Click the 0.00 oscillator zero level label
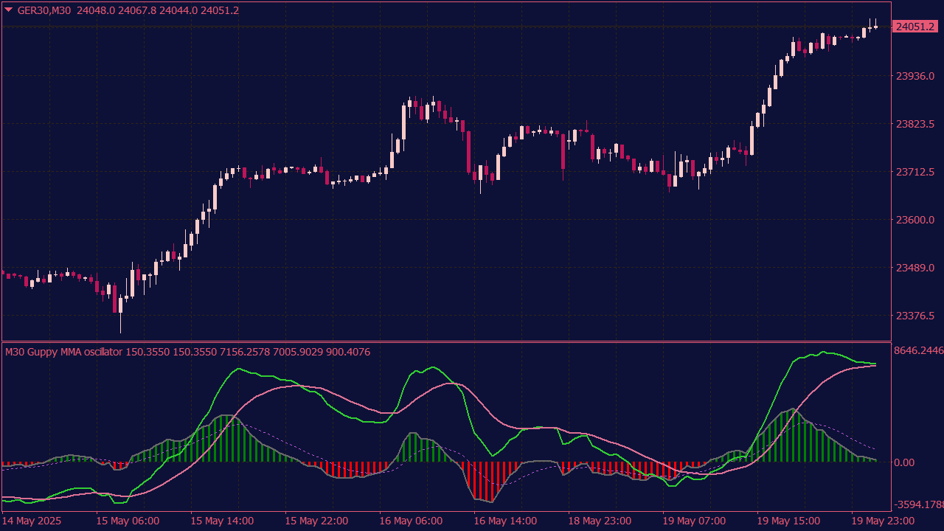Image resolution: width=944 pixels, height=531 pixels. tap(904, 462)
